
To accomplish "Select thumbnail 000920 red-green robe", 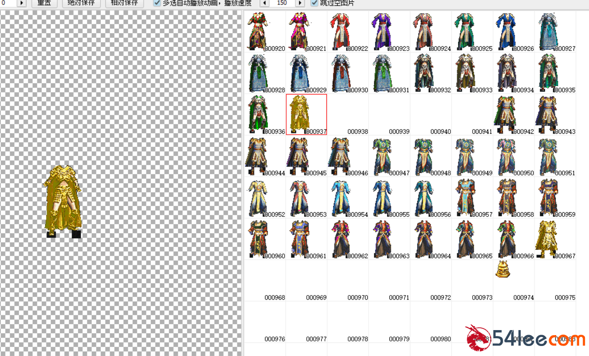I will (x=265, y=31).
